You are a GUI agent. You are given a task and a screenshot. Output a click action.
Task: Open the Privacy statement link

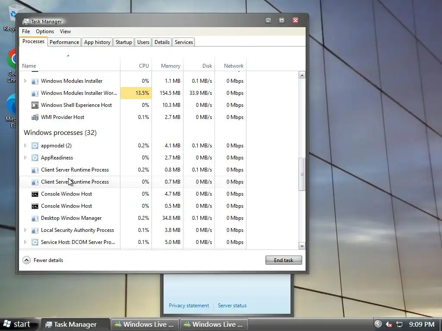coord(189,306)
